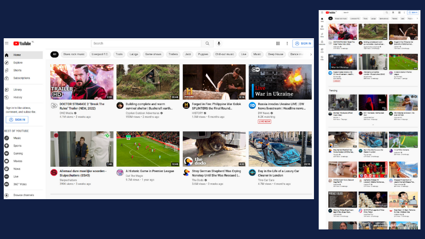425x239 pixels.
Task: Click SIGN IN in the right window header
Action: [413, 12]
